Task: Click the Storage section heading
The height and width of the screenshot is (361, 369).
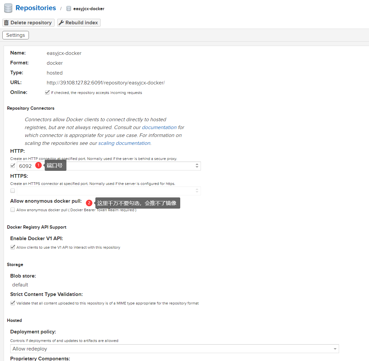Action: (15, 264)
